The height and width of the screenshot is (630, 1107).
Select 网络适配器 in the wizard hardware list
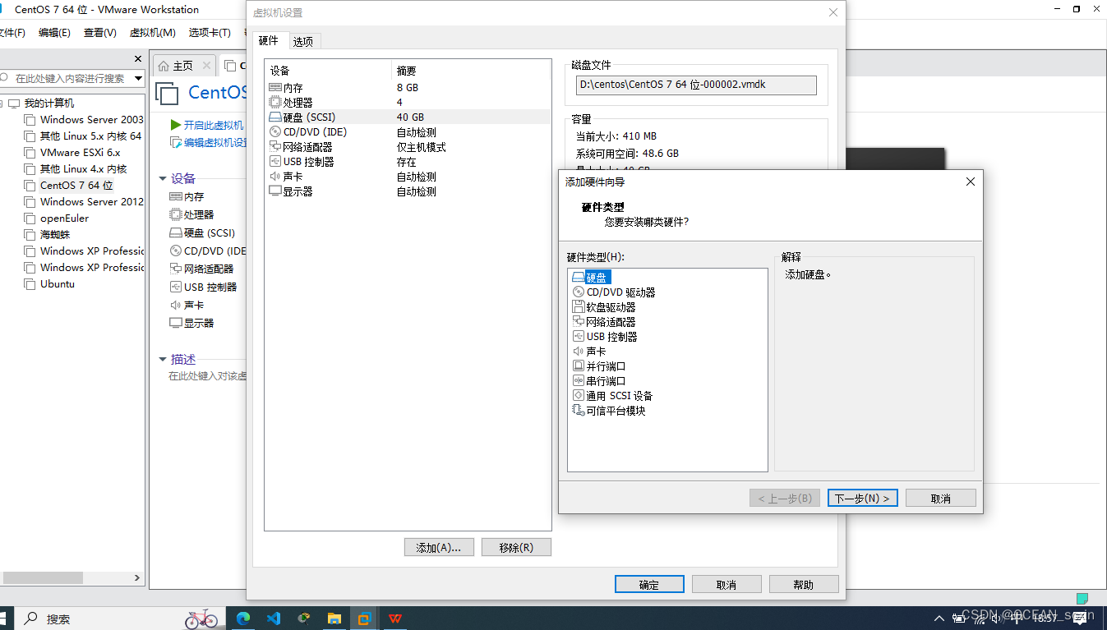[x=604, y=322]
